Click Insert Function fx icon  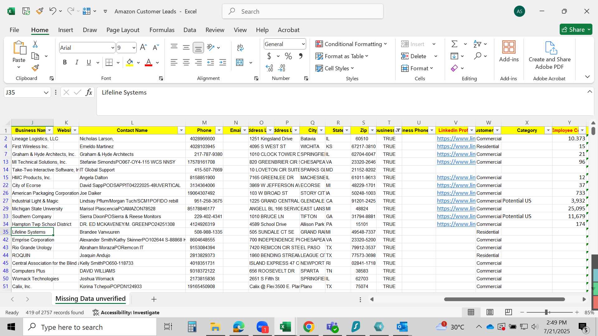coord(89,92)
